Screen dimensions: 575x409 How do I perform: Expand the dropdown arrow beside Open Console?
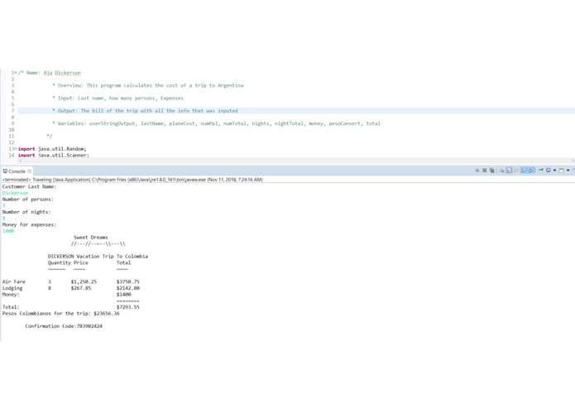(568, 171)
